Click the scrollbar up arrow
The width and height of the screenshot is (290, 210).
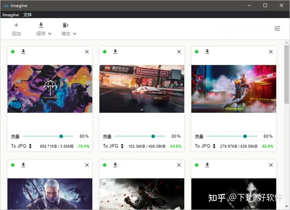coord(286,43)
